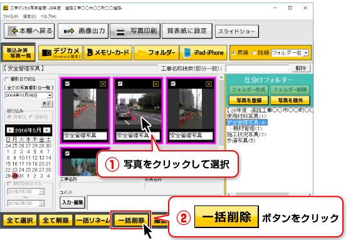348x240 pixels.
Task: Click the X icon on first photo
Action: (x=103, y=84)
